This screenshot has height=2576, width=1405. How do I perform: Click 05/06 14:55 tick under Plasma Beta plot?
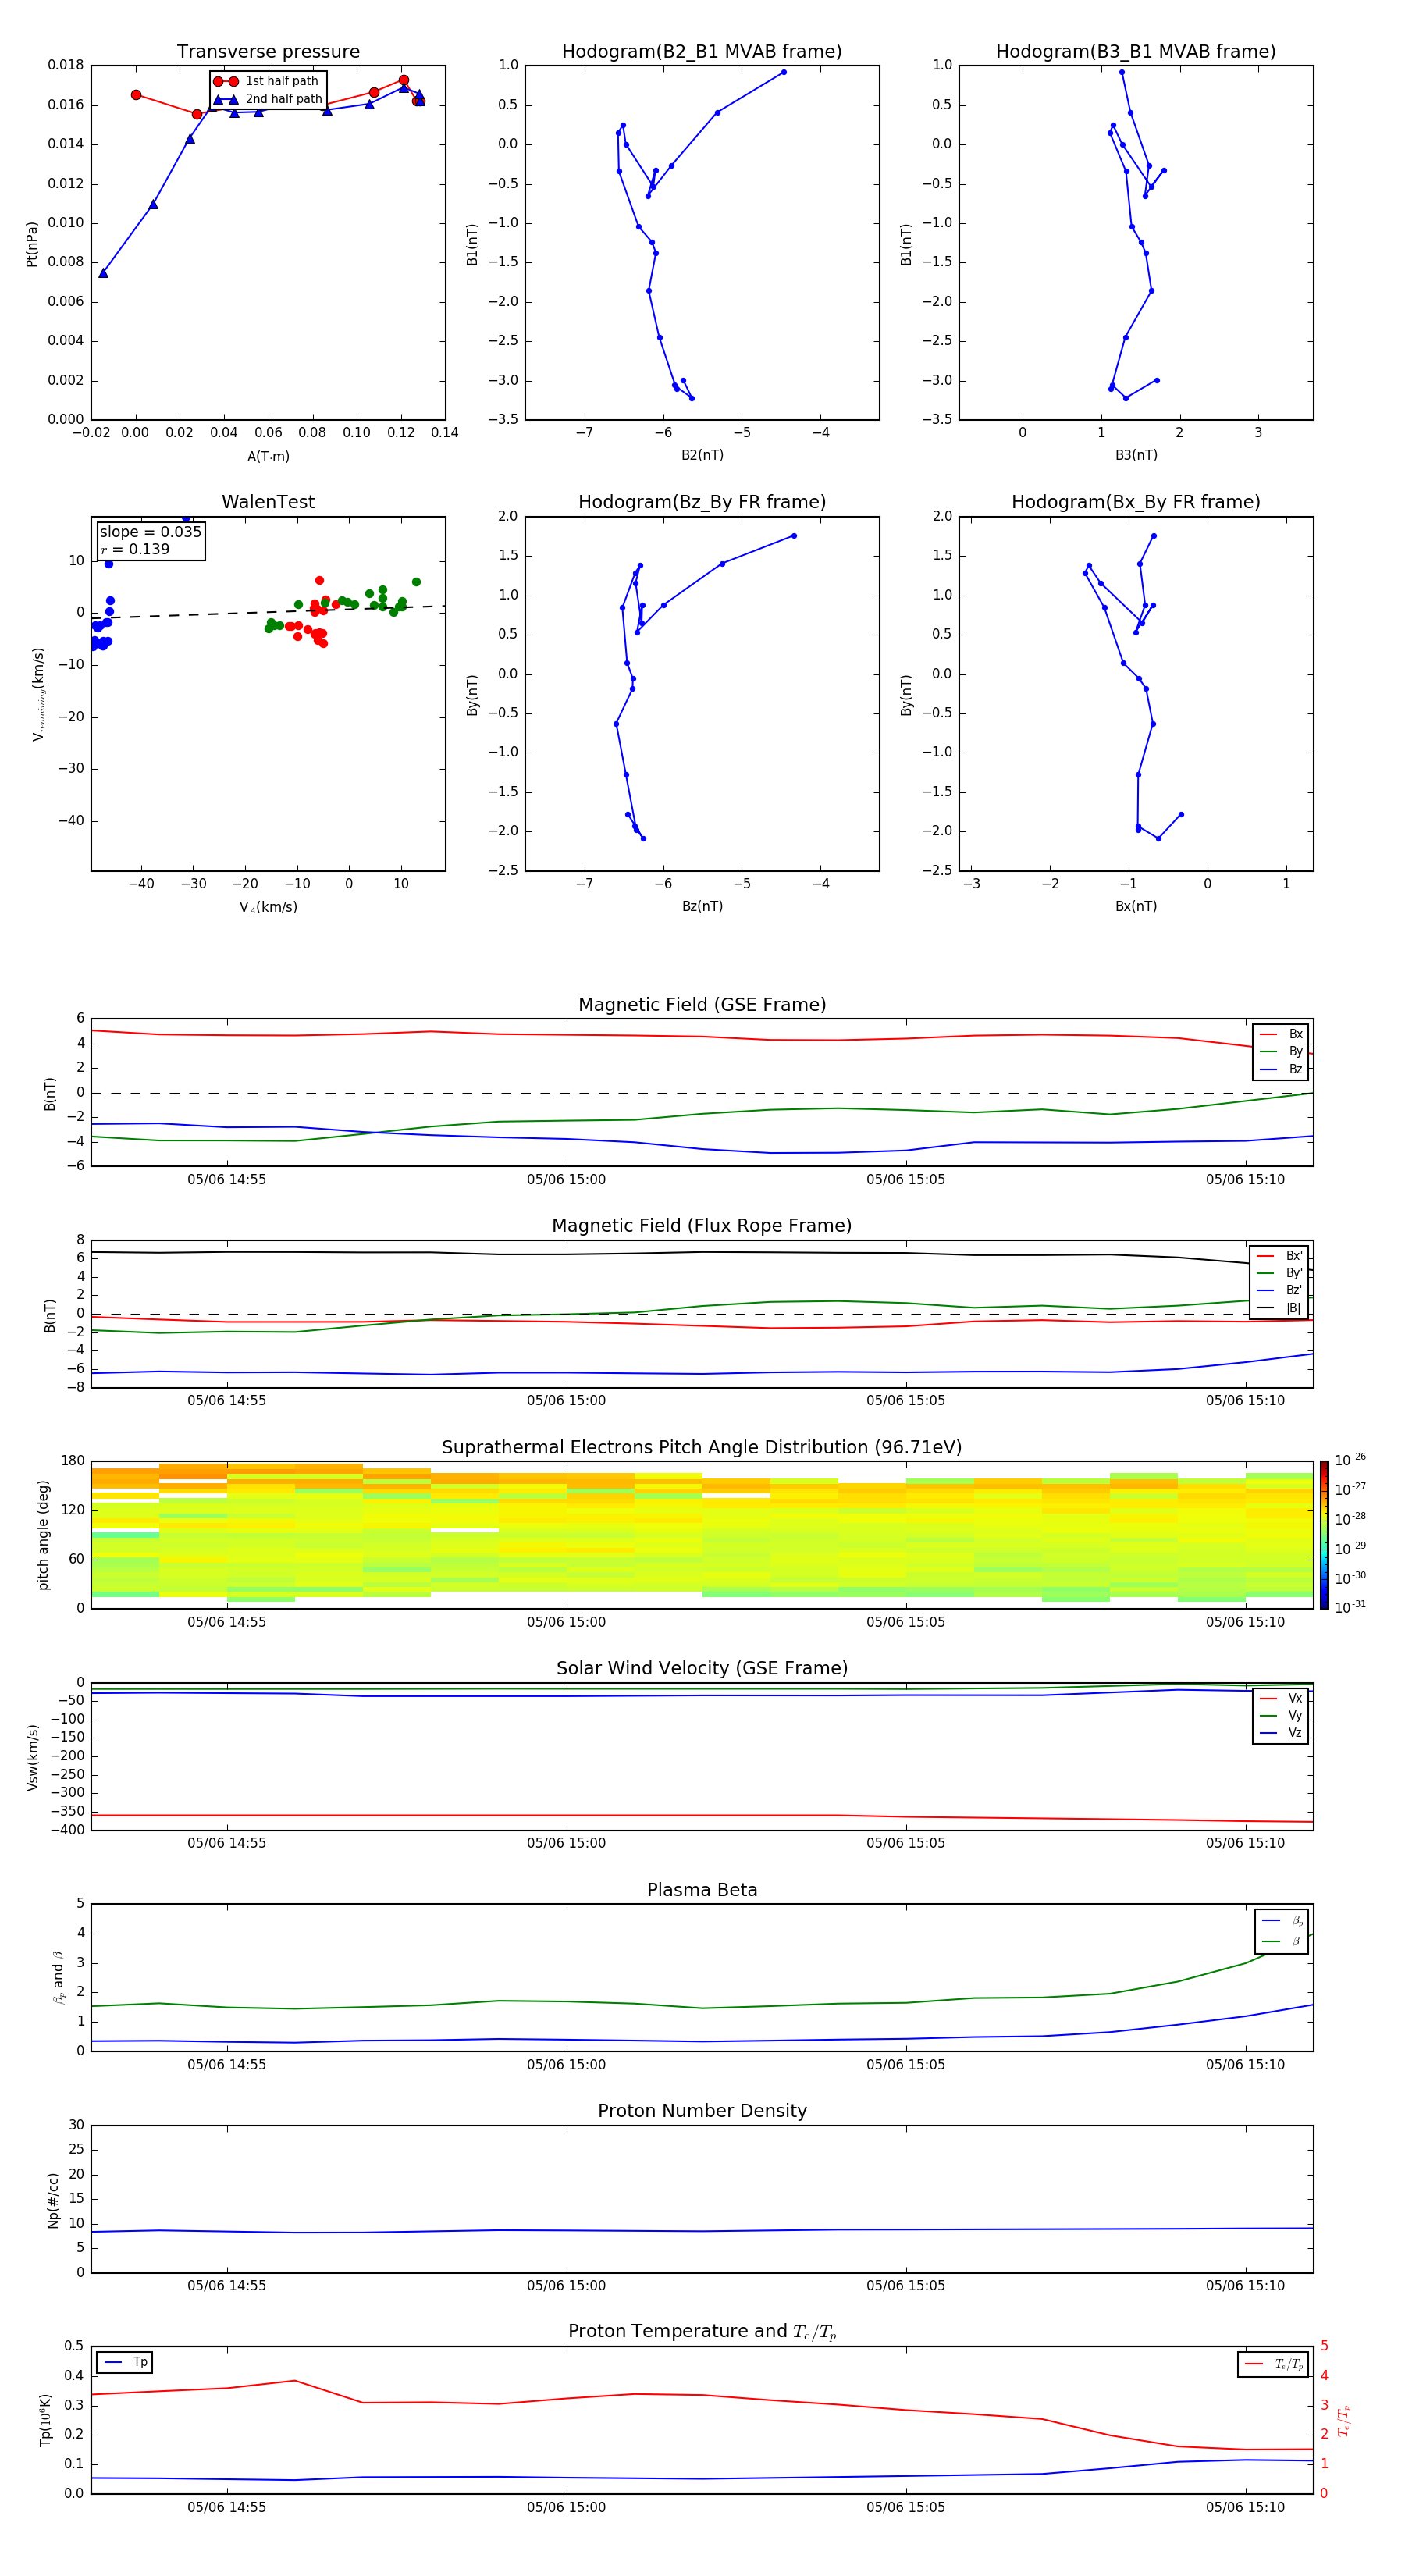point(227,2064)
